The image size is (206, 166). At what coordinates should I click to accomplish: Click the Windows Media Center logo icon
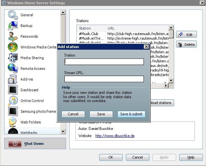13,47
